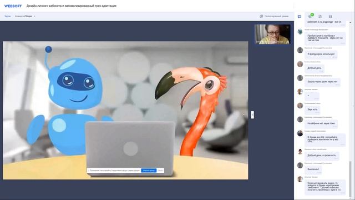The image size is (355, 200).
Task: Open participants tab with green badge
Action: 310,16
